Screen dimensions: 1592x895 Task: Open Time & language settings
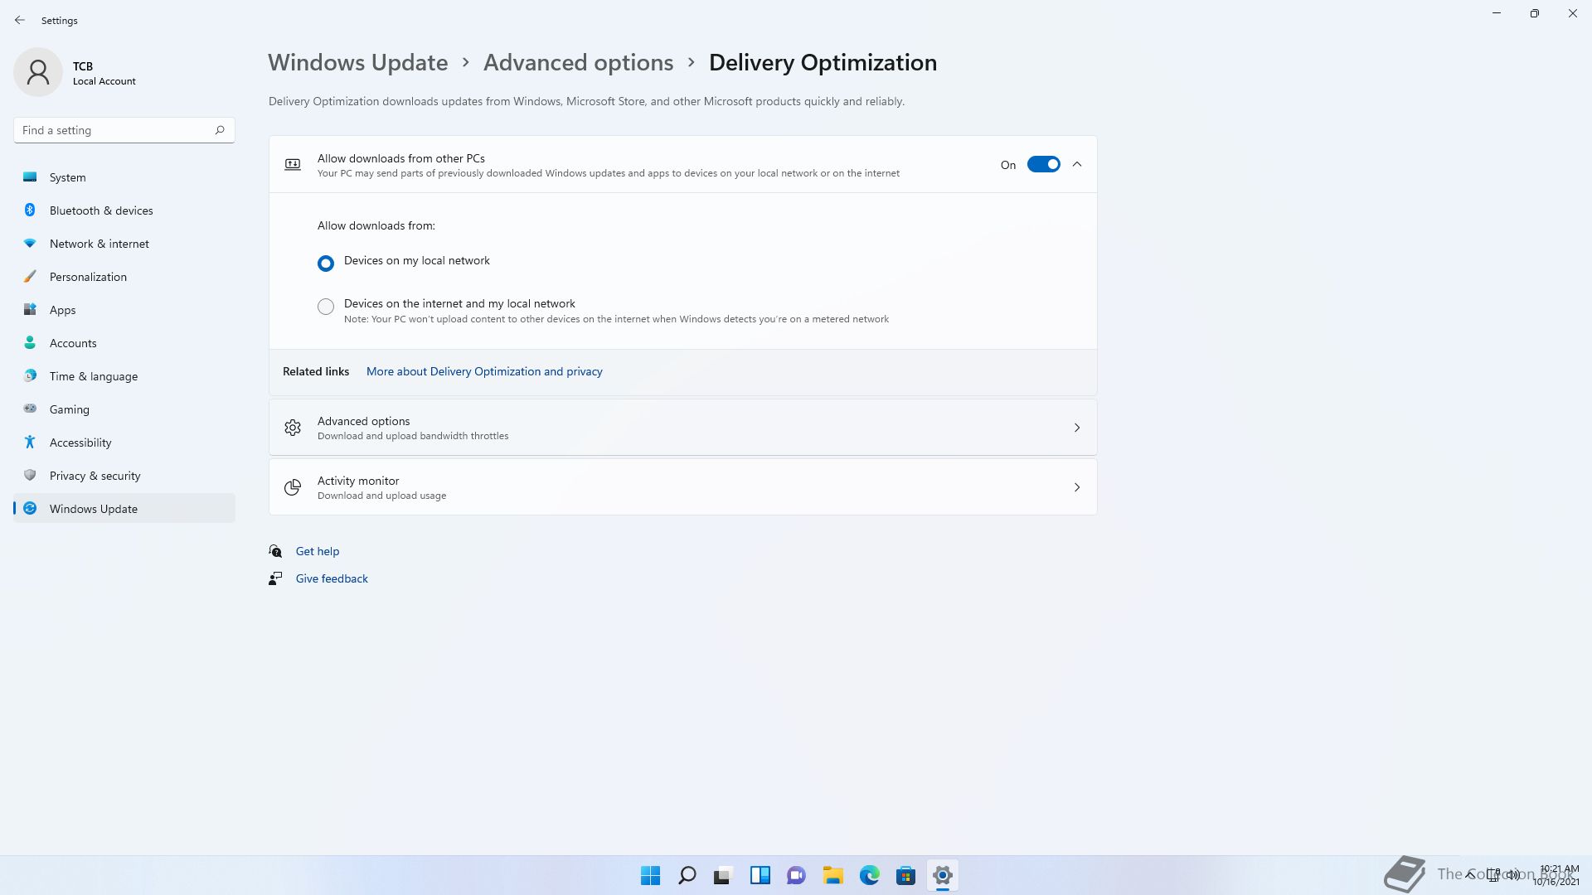pos(124,376)
